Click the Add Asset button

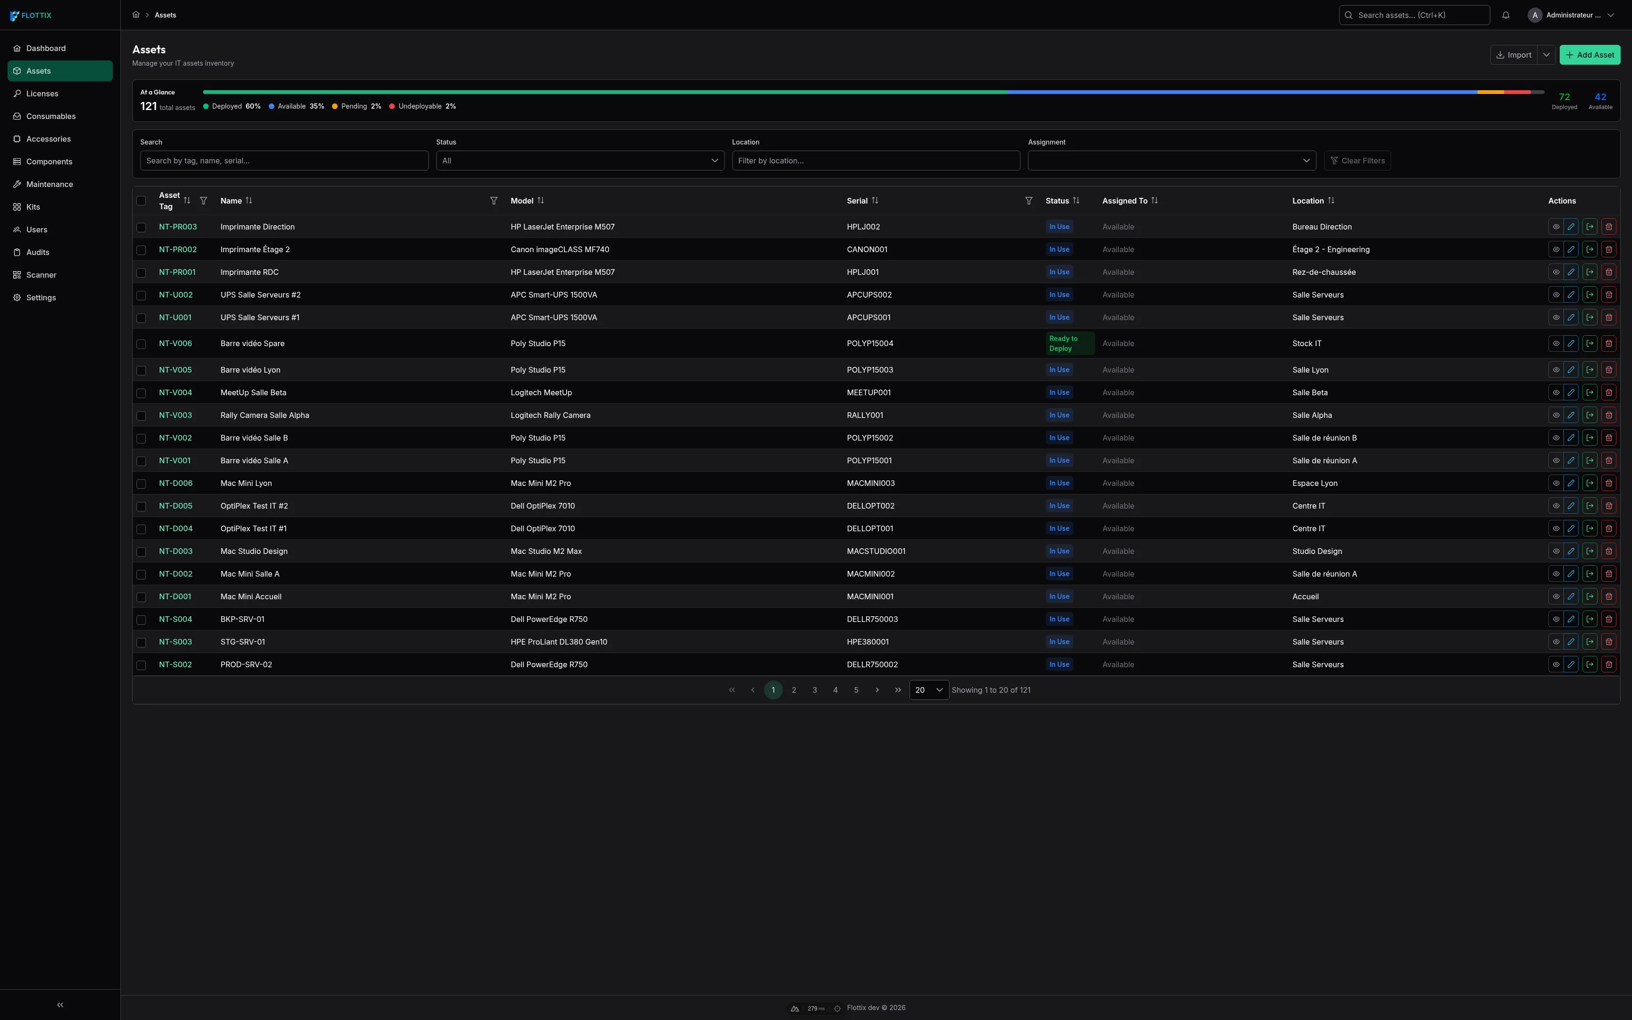(x=1589, y=55)
